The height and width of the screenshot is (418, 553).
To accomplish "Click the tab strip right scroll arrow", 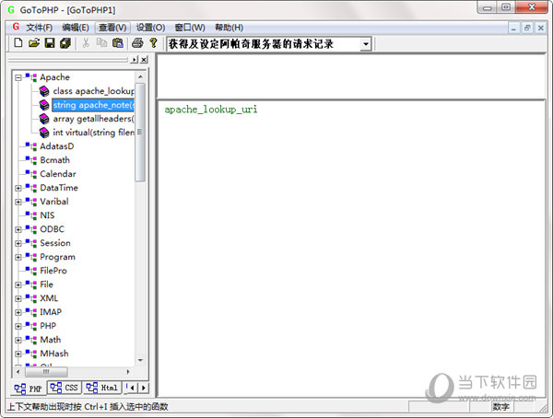I will click(x=143, y=388).
